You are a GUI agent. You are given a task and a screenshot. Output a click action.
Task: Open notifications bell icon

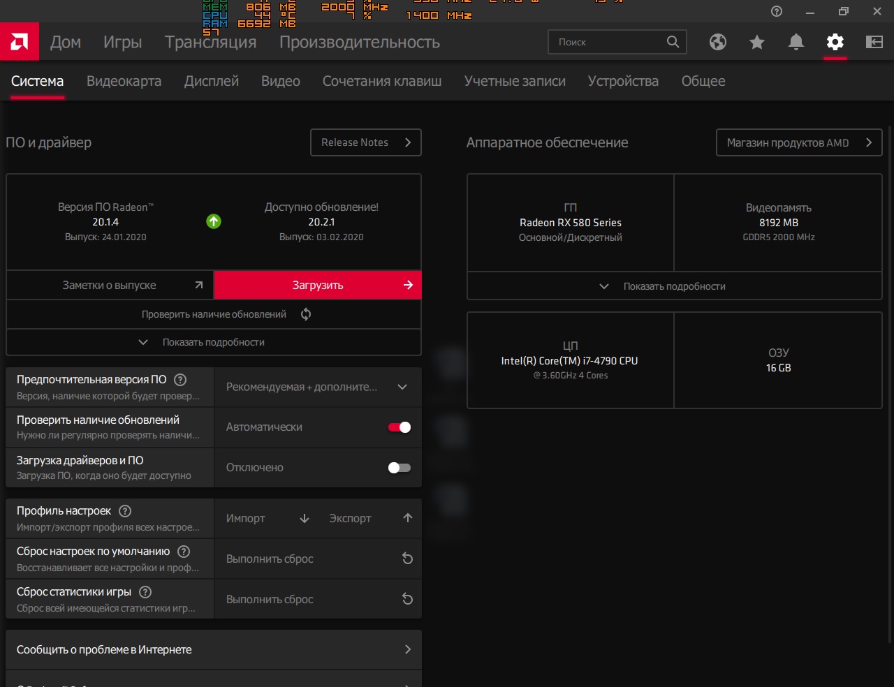click(796, 42)
